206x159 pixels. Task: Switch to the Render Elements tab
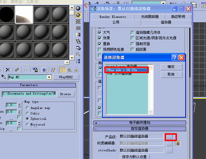113,17
